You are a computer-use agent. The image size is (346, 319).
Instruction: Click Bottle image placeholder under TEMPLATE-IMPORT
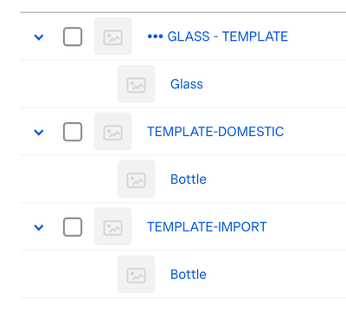[x=136, y=274]
